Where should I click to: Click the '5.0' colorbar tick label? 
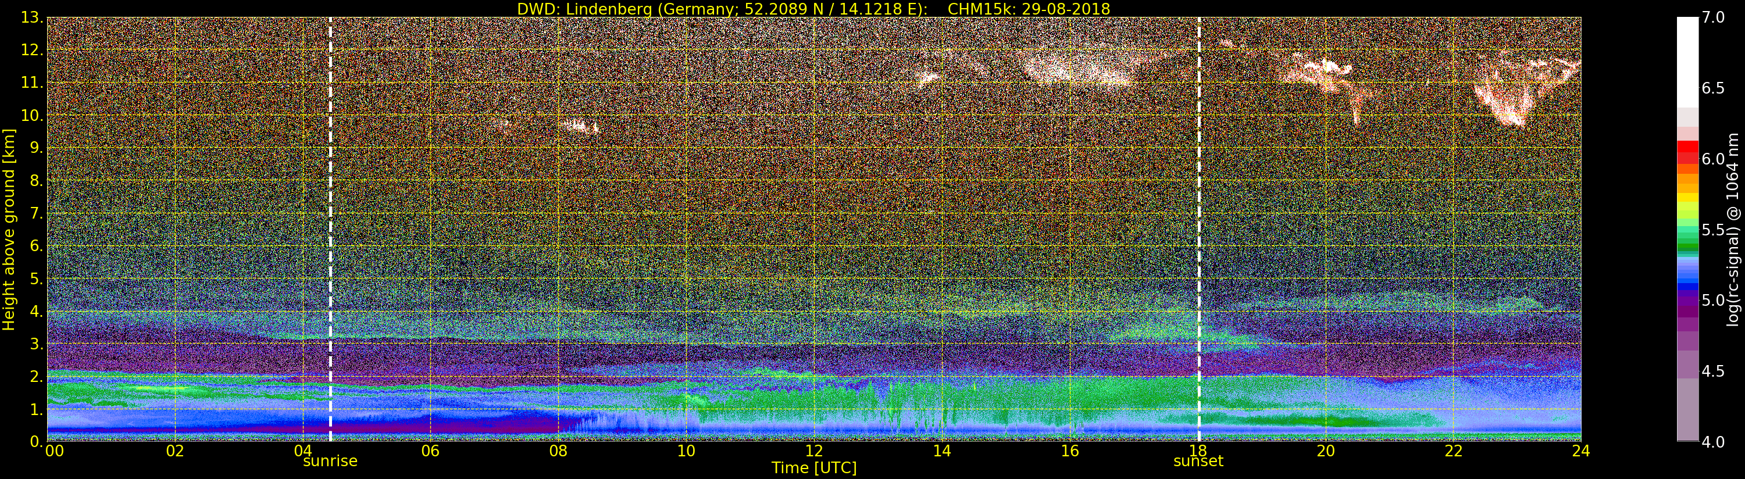[1713, 300]
